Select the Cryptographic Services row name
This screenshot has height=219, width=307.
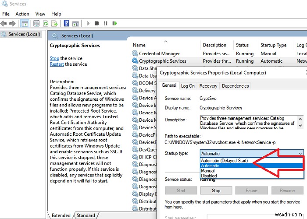(x=163, y=61)
